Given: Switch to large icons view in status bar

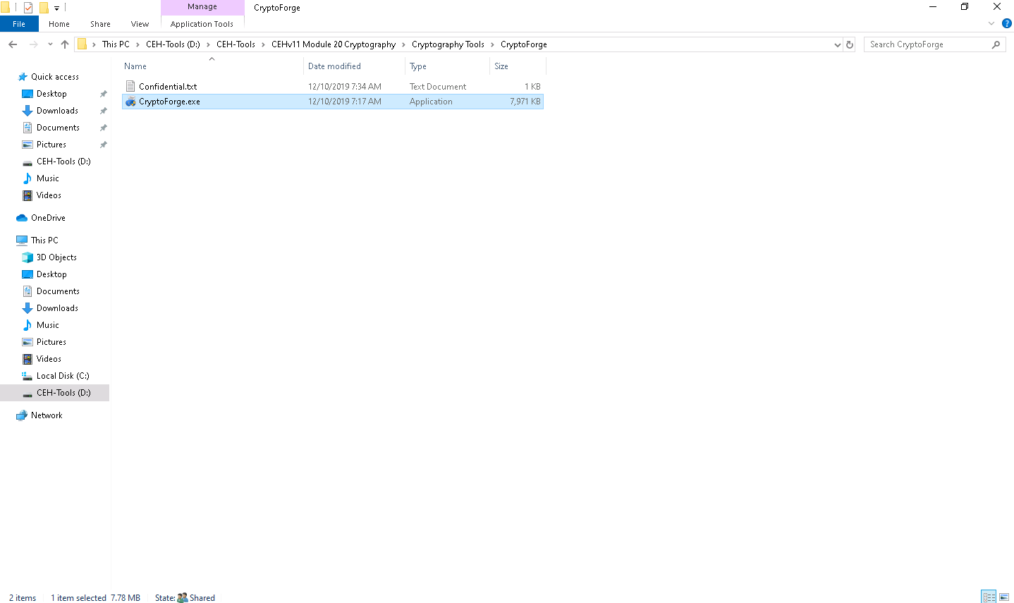Looking at the screenshot, I should (1004, 597).
